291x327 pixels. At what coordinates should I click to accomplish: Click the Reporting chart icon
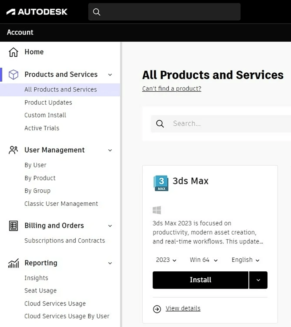tap(13, 263)
